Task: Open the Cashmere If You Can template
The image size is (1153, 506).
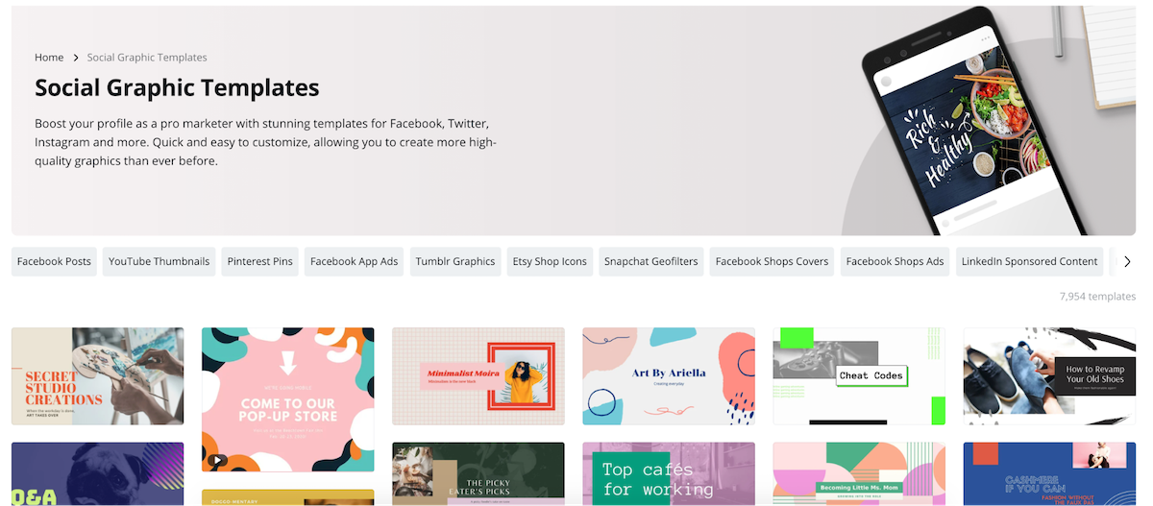Action: [x=1050, y=473]
